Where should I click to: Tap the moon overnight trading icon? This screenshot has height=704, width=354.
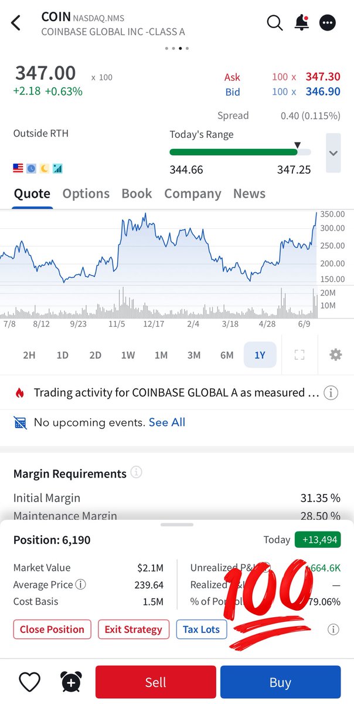click(45, 169)
